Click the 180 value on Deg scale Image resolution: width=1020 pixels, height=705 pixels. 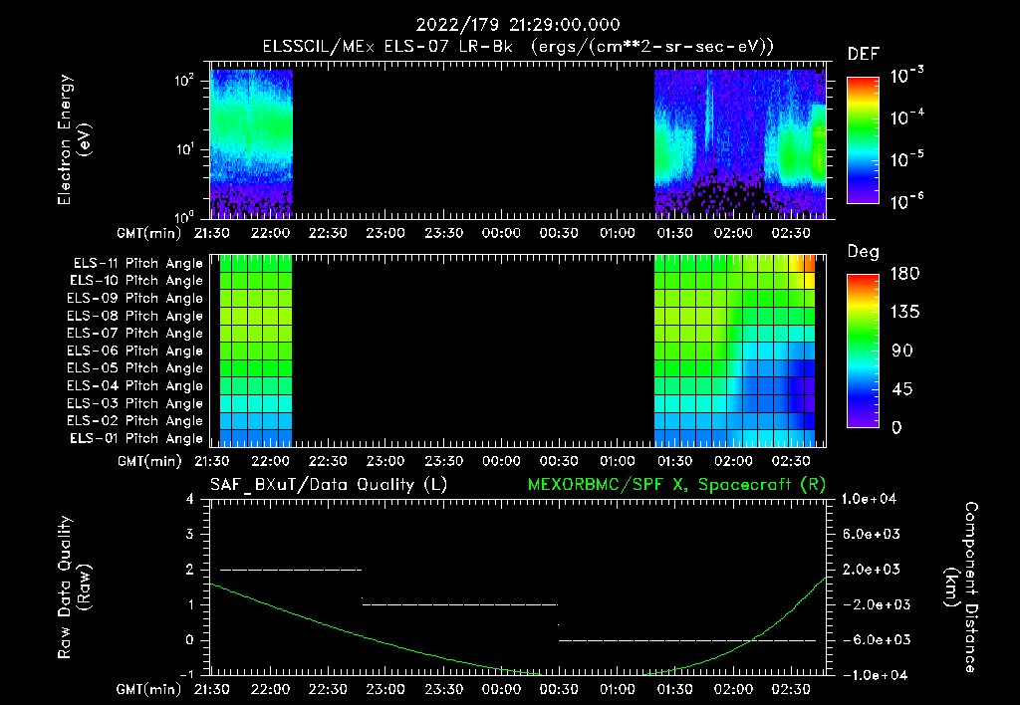[904, 274]
